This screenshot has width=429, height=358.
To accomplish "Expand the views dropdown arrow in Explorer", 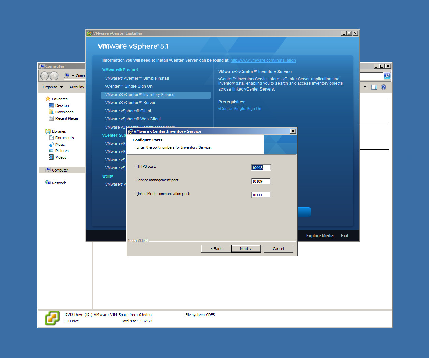I will pos(365,87).
